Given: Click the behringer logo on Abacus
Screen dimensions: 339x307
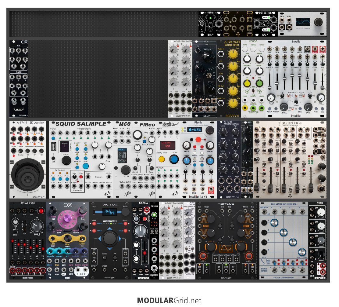Looking at the screenshot, I should coord(226,278).
